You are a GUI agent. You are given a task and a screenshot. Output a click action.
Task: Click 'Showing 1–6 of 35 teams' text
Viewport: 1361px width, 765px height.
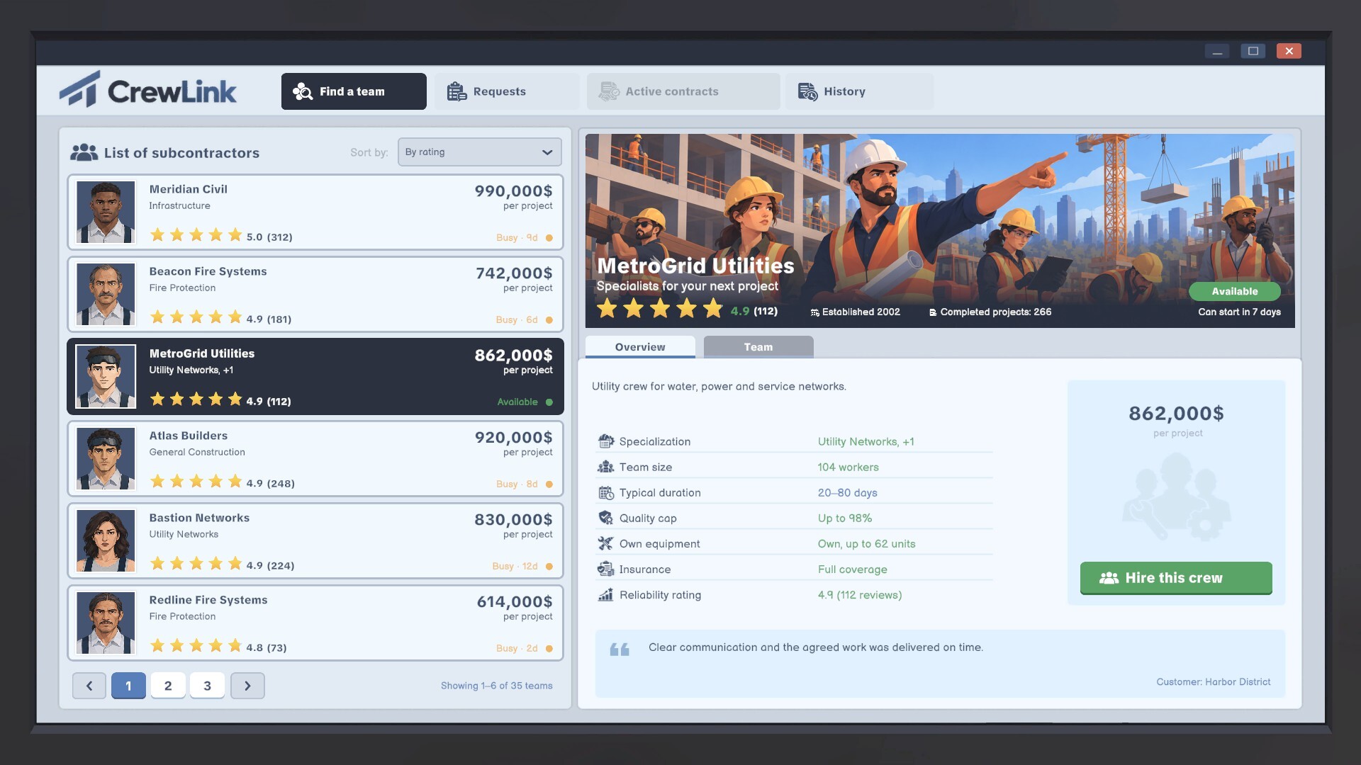coord(496,686)
